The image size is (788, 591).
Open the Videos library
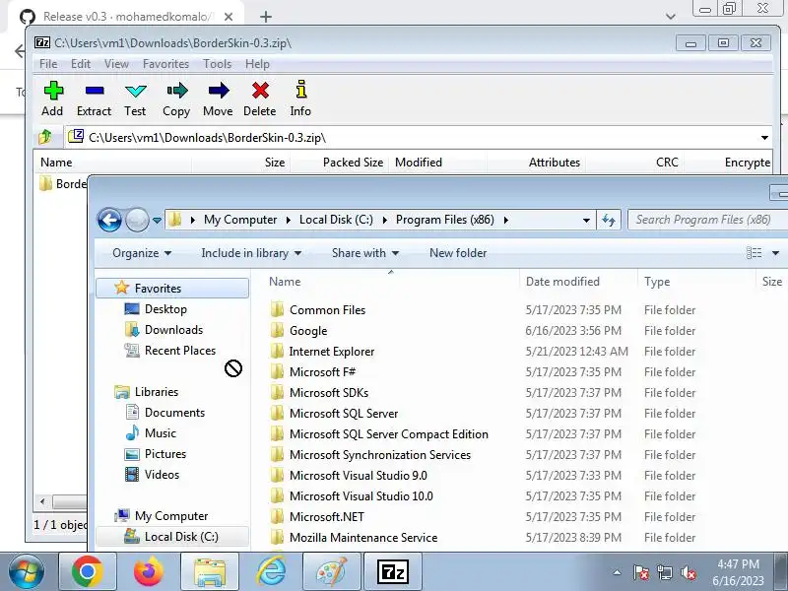coord(162,474)
